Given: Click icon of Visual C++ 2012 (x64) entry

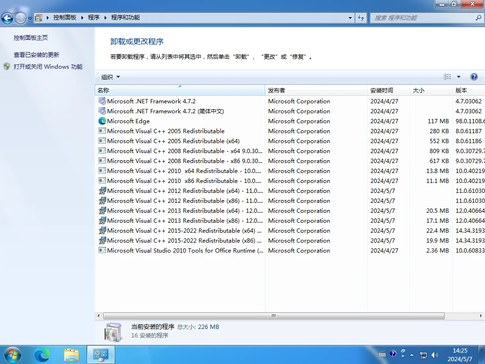Looking at the screenshot, I should tap(102, 191).
